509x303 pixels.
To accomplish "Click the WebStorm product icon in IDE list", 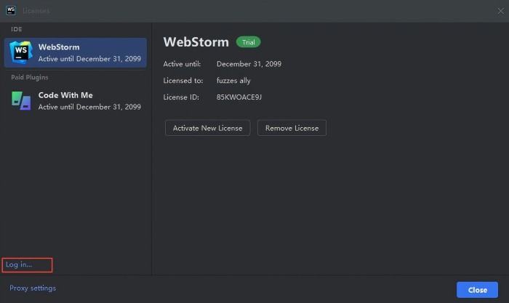I will tap(21, 52).
